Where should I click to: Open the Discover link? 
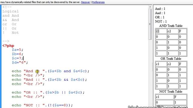tap(85, 2)
